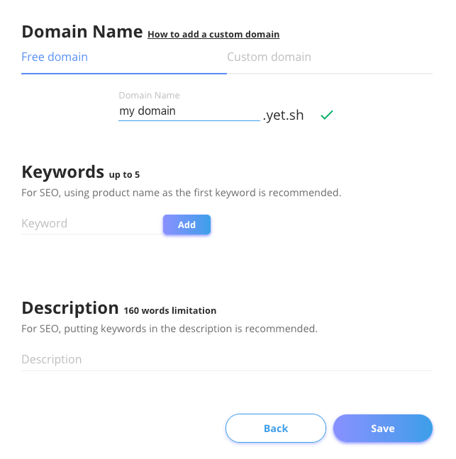Click the 'up to 5' keyword limit label
This screenshot has width=456, height=459.
128,174
